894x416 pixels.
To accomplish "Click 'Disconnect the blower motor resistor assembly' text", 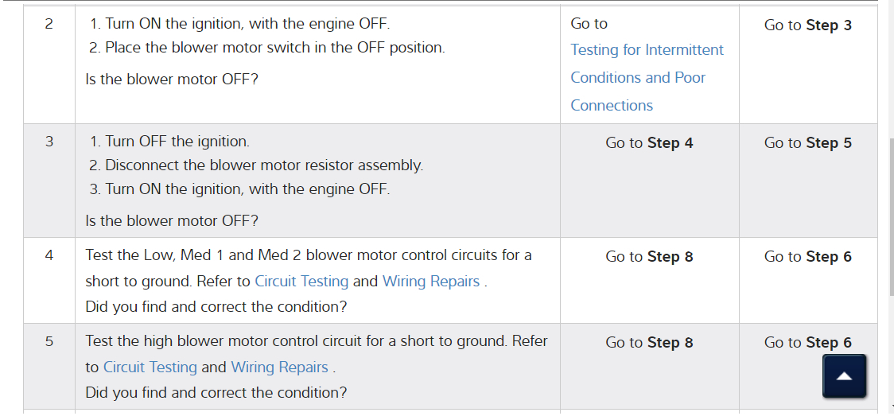I will pos(263,165).
